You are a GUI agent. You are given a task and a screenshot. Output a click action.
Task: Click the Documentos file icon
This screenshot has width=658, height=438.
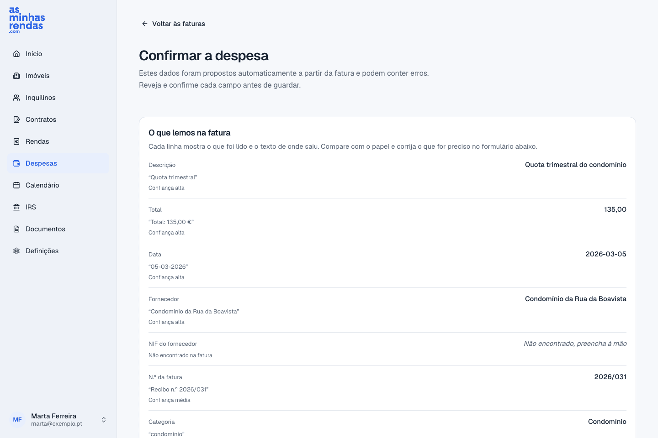pos(16,229)
